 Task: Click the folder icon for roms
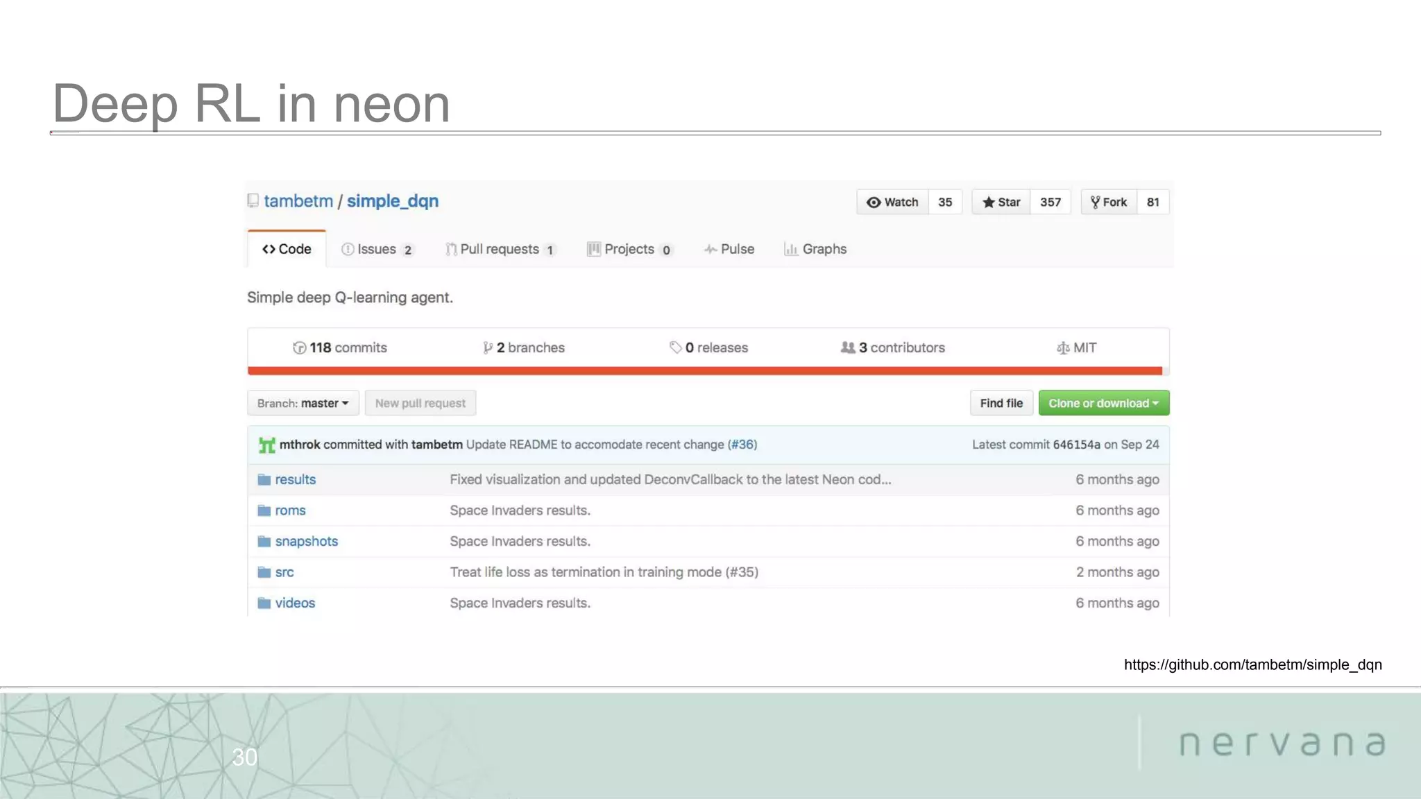(264, 510)
